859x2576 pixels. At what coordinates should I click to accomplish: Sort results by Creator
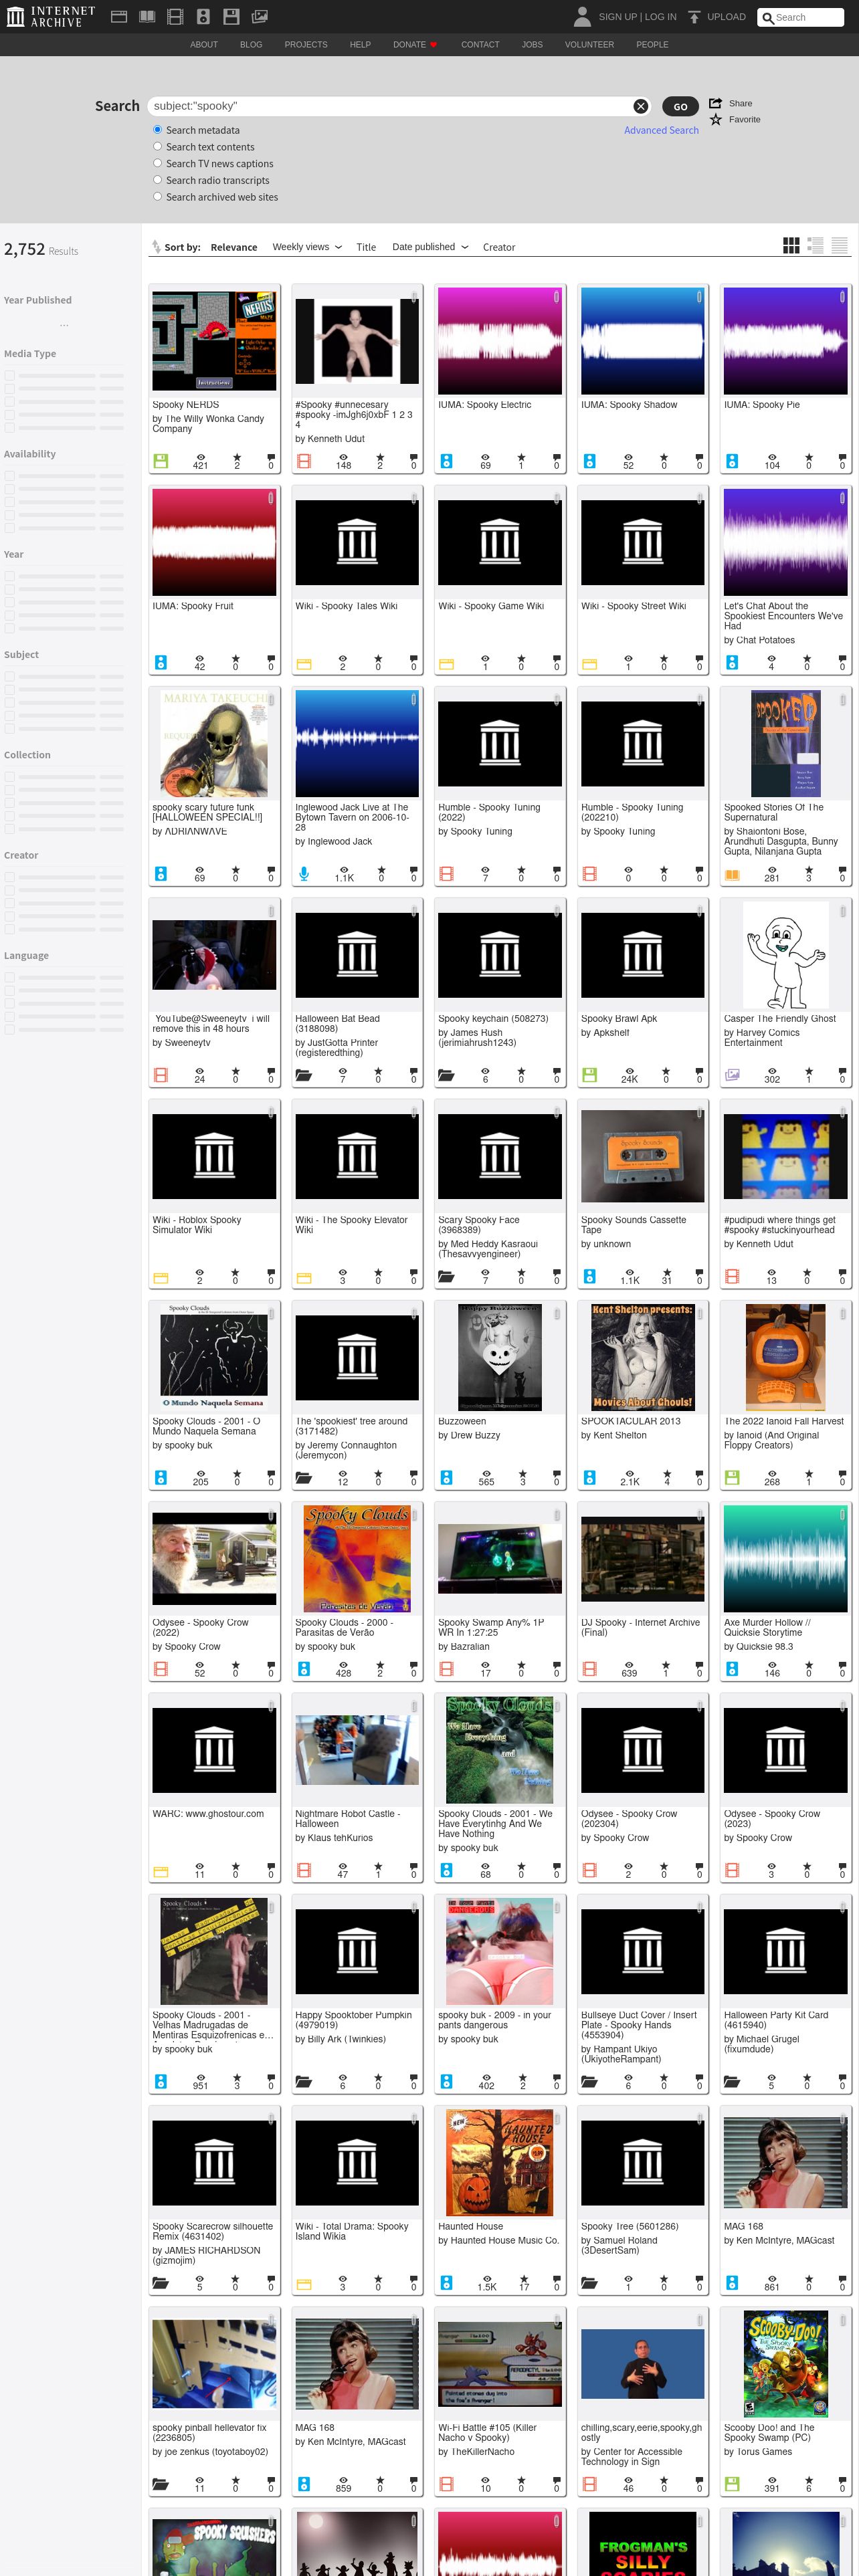point(499,247)
